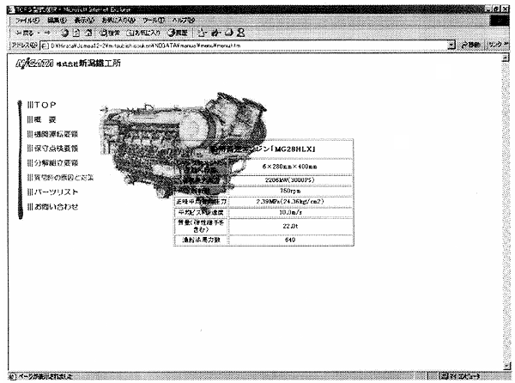Click the 2.39MPa(24.36kg/cm2) table cell
The image size is (515, 383).
[x=290, y=201]
